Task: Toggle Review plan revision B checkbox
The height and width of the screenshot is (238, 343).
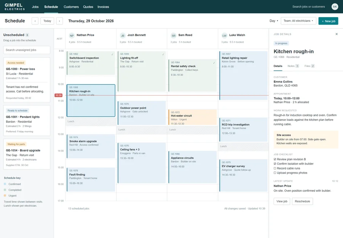Action: [x=275, y=159]
